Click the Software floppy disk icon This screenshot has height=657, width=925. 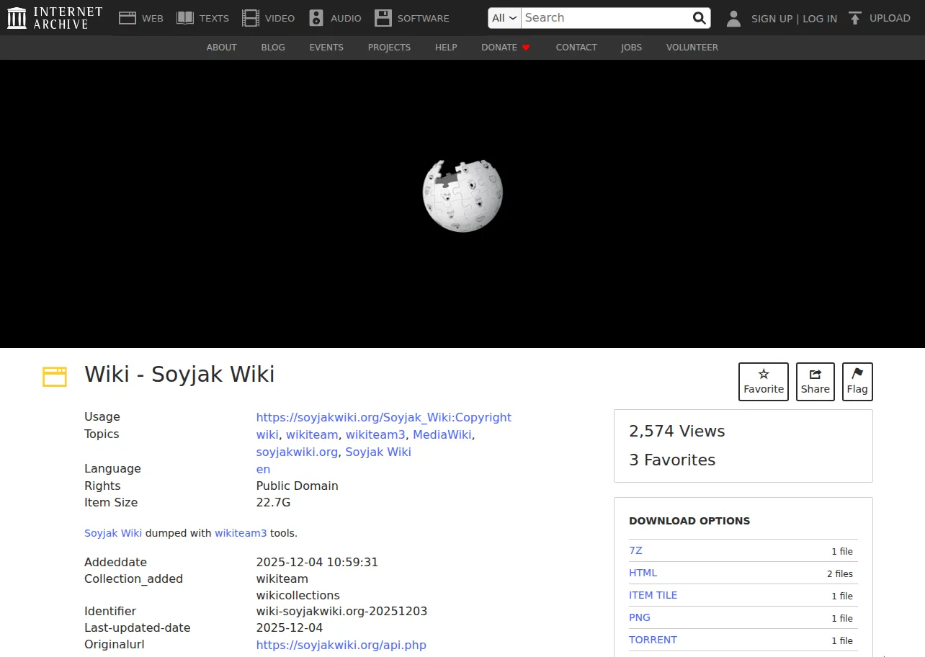point(383,18)
